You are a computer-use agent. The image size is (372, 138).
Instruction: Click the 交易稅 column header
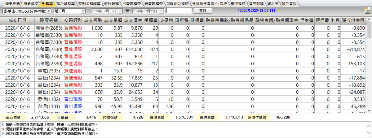pos(166,20)
